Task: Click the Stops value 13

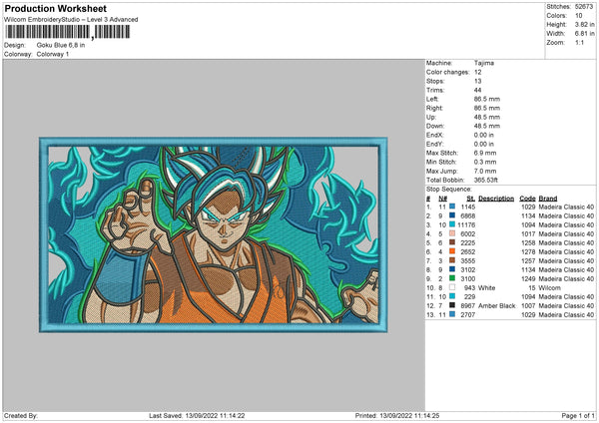Action: click(477, 81)
